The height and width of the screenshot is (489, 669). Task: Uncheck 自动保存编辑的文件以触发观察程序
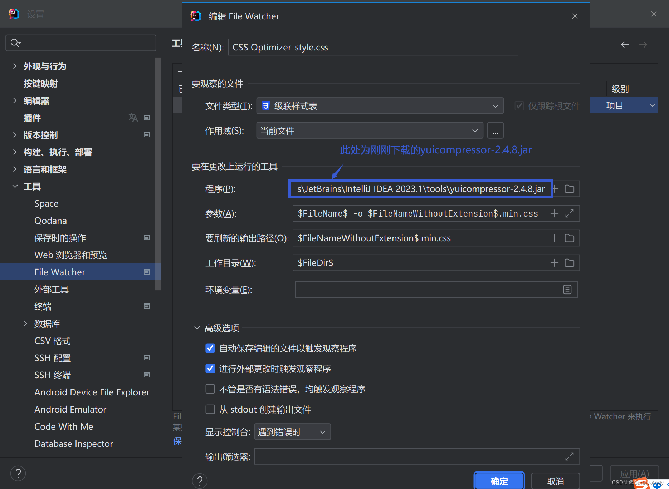point(210,348)
